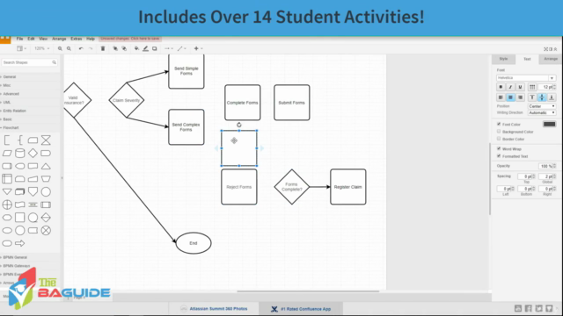The height and width of the screenshot is (316, 563).
Task: Enable the Border Color checkbox
Action: tap(499, 139)
